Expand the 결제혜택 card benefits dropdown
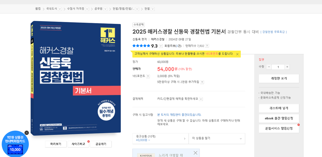 point(201,99)
